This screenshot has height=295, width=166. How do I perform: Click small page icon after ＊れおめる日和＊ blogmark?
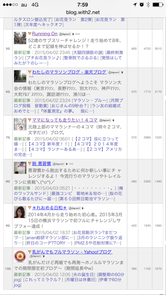[x=83, y=208]
